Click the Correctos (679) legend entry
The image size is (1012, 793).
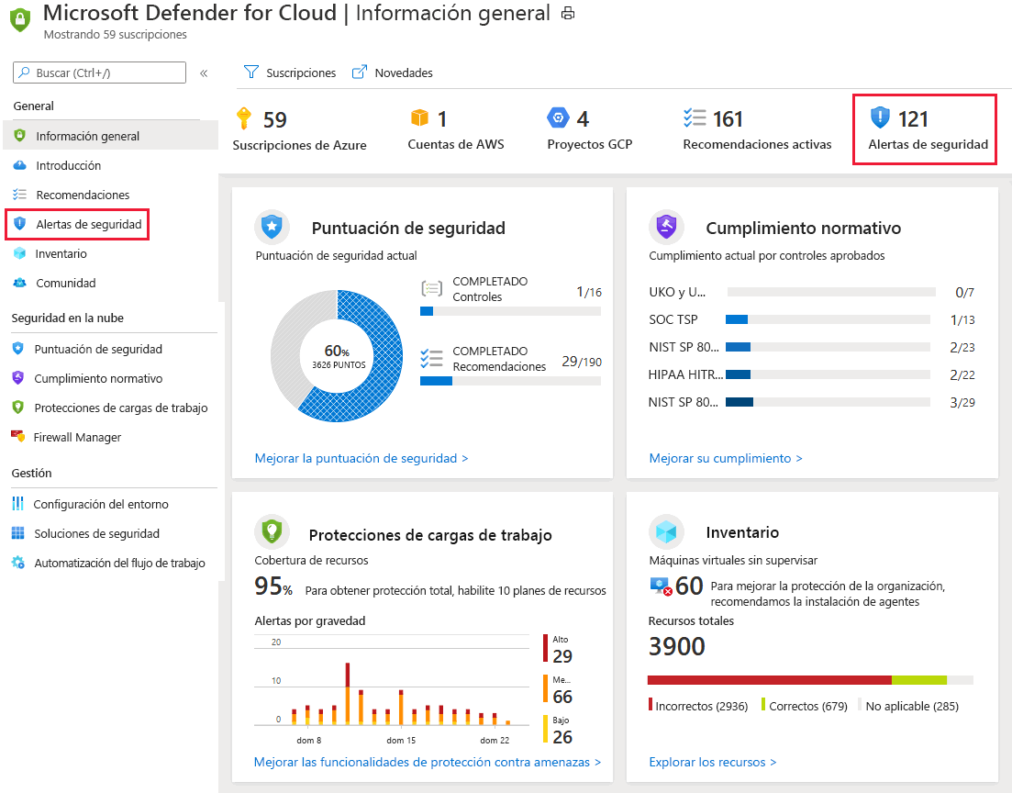pos(804,706)
